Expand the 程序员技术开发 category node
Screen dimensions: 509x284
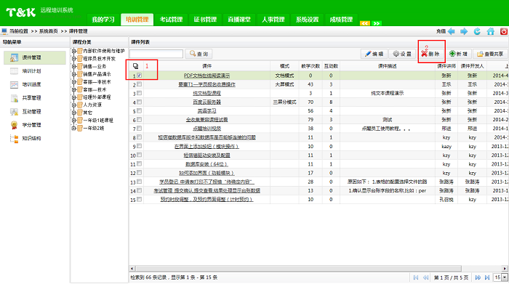pos(74,59)
